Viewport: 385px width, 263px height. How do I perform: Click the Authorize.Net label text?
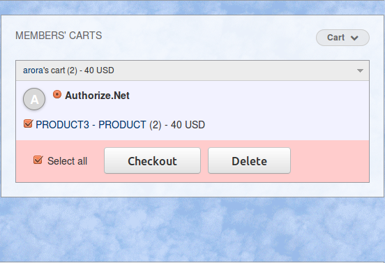(x=97, y=96)
